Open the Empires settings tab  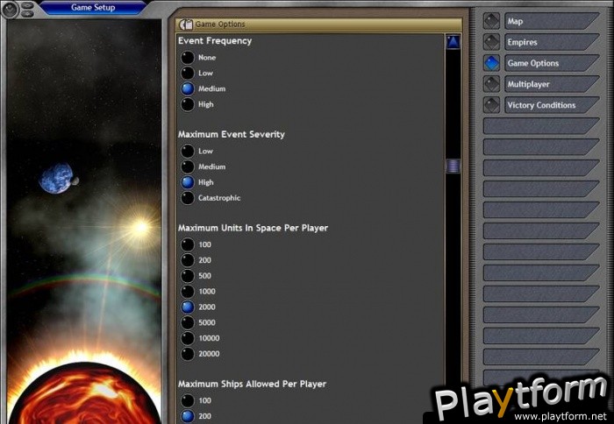coord(552,42)
